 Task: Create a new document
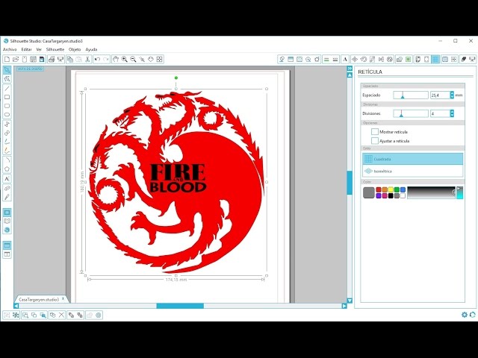tap(7, 59)
